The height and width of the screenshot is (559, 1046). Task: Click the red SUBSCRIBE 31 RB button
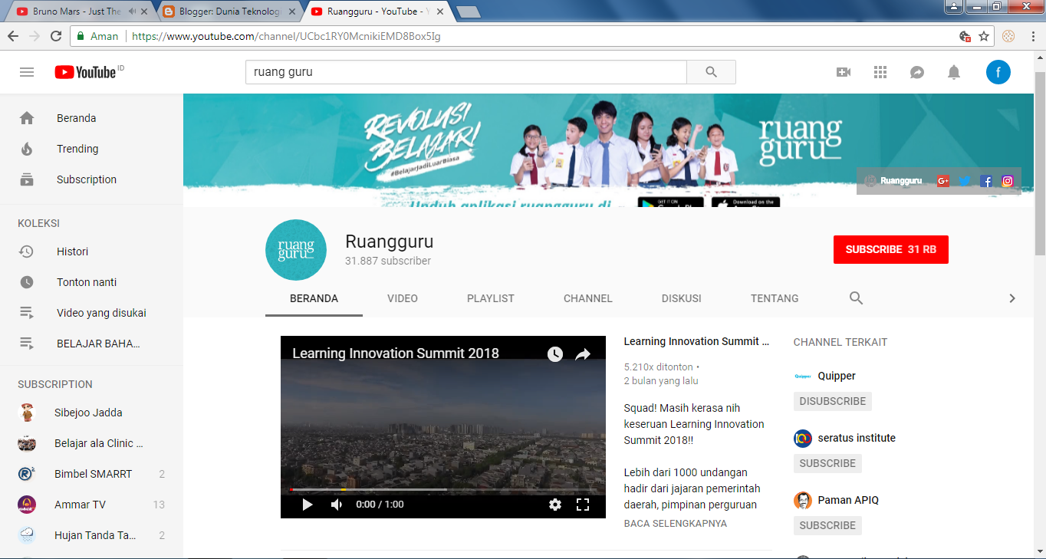(891, 250)
